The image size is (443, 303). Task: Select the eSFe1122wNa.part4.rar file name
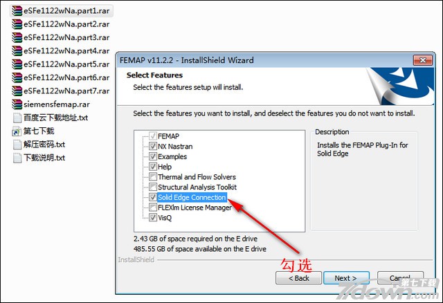coord(66,50)
